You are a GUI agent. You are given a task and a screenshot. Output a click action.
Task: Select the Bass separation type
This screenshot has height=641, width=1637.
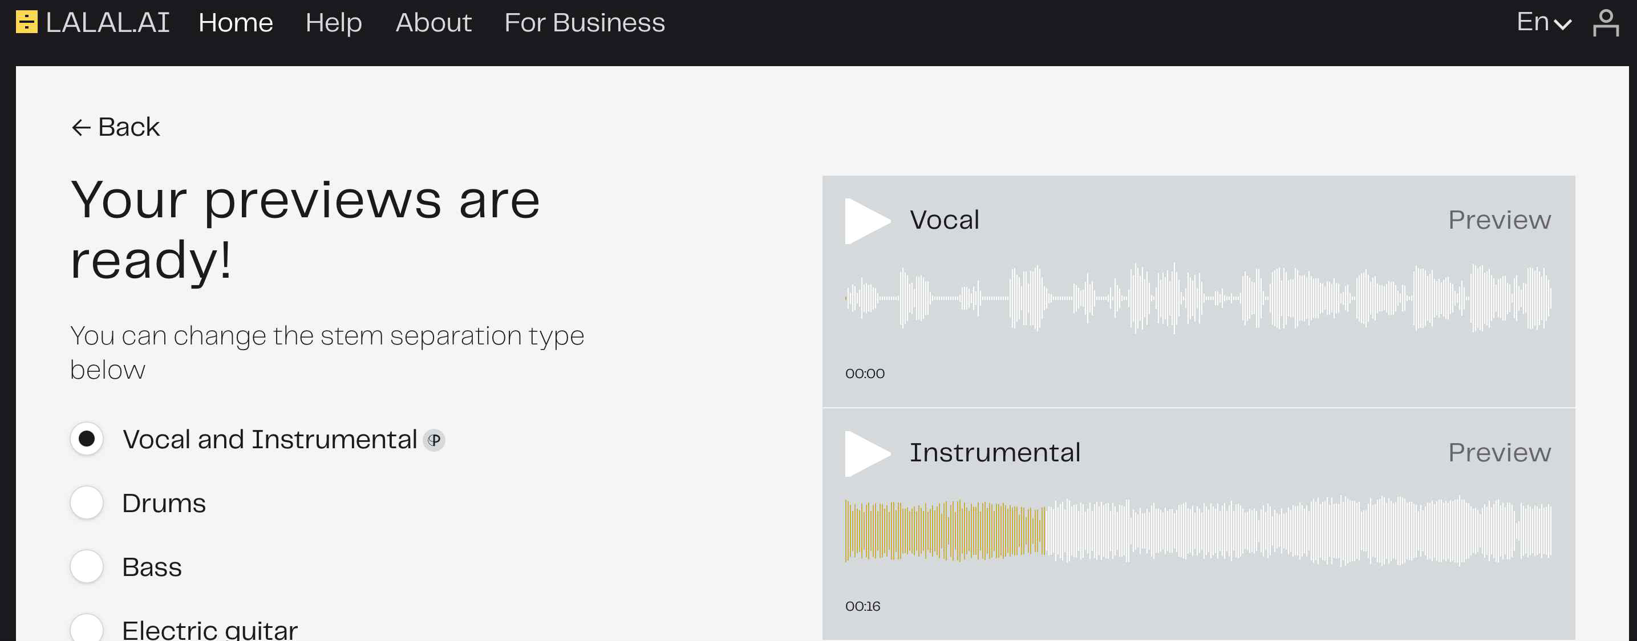point(86,567)
